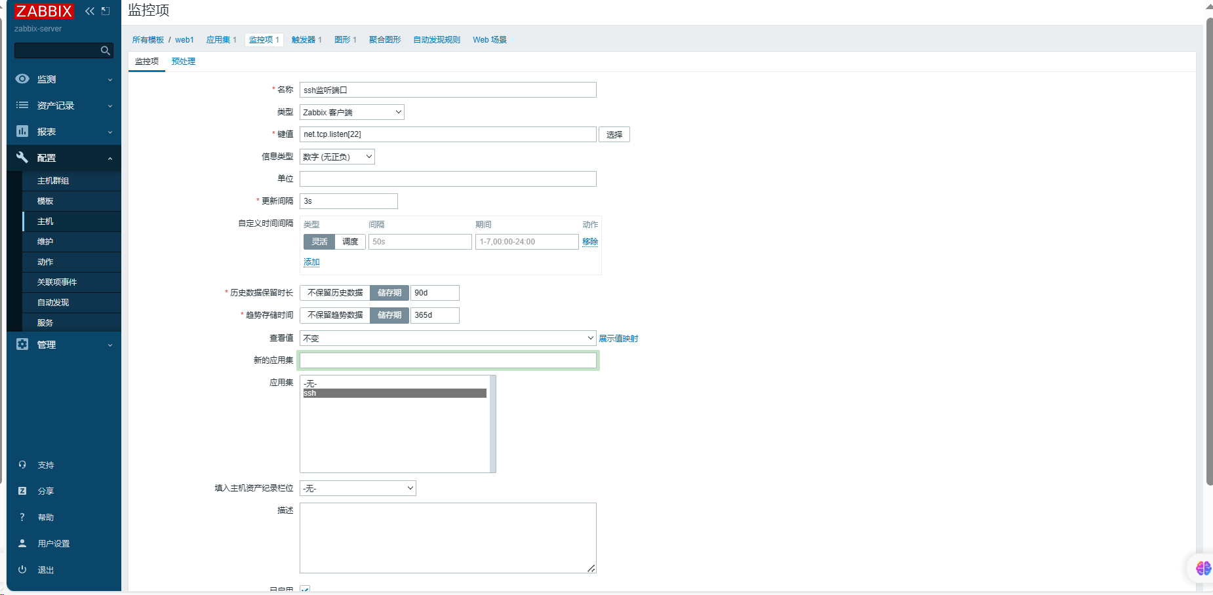Open 服务 submenu item
This screenshot has height=595, width=1213.
point(71,323)
